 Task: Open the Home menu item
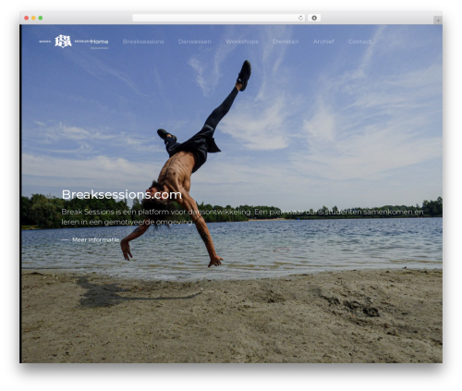coord(100,42)
